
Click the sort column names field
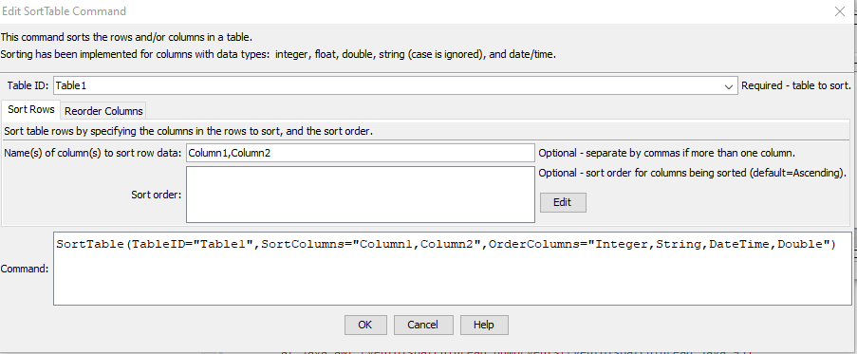(x=361, y=153)
